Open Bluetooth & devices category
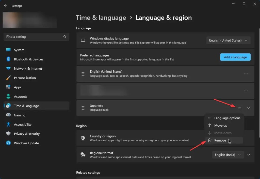Image resolution: width=260 pixels, height=179 pixels. (36, 59)
